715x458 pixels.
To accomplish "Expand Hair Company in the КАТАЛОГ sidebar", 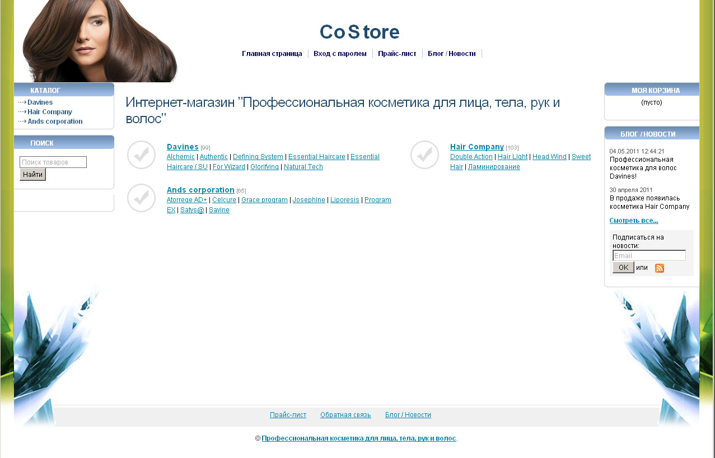I will pyautogui.click(x=50, y=111).
